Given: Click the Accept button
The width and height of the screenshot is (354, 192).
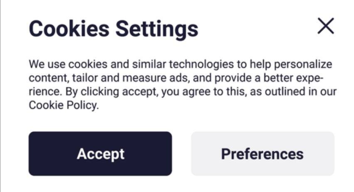Looking at the screenshot, I should 100,154.
